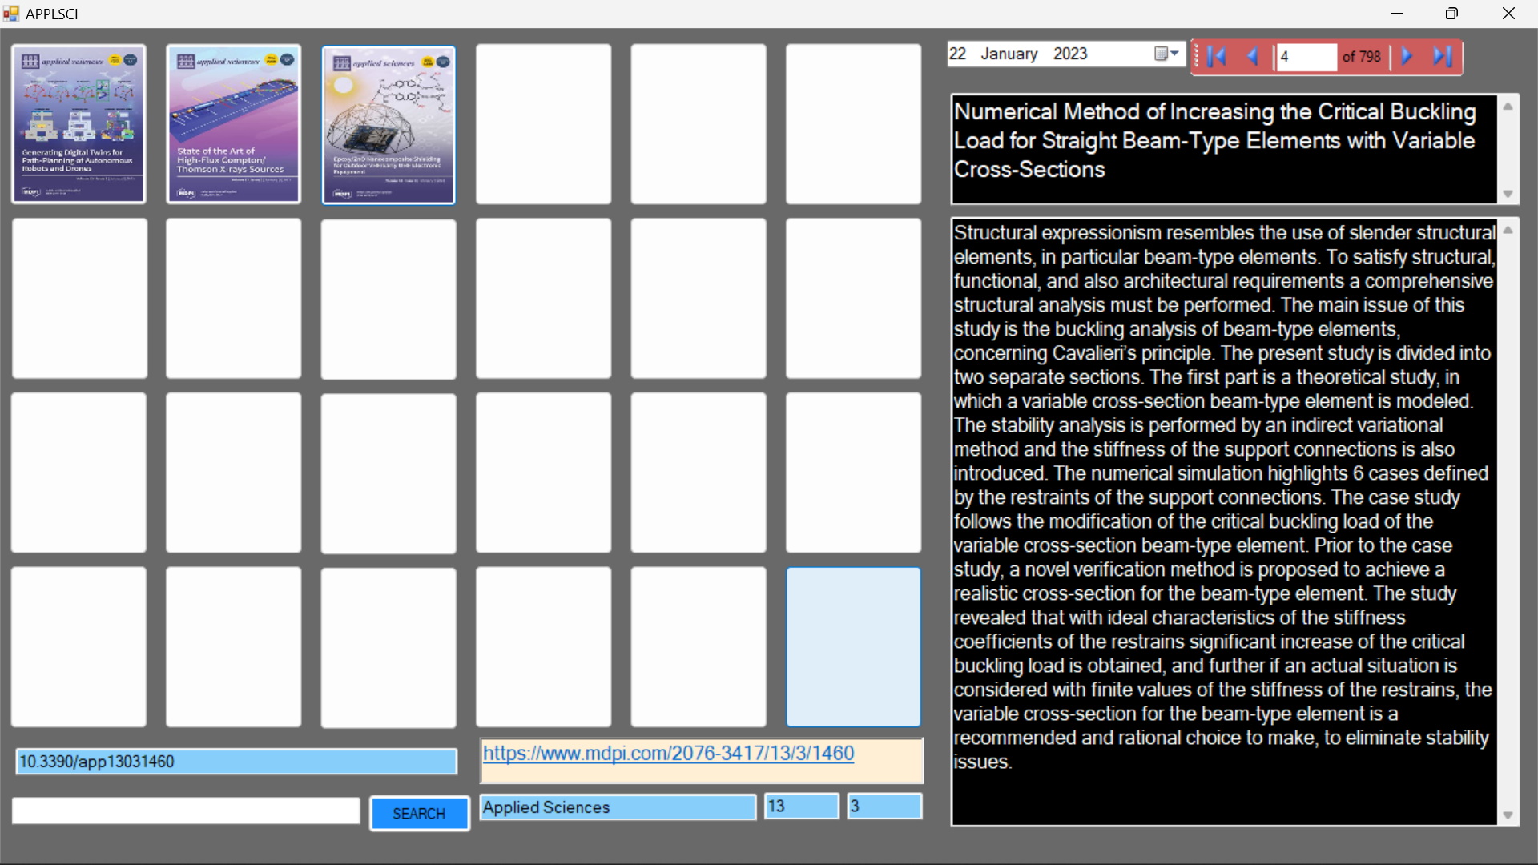This screenshot has height=865, width=1538.
Task: Click the DOI text field
Action: tap(236, 761)
